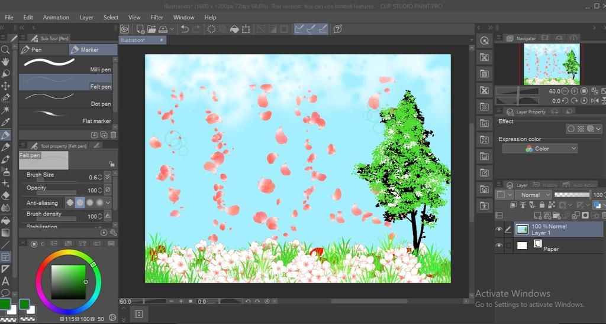Expand the anti-aliasing options arrow
Viewport: 606px width, 324px height.
[x=108, y=202]
